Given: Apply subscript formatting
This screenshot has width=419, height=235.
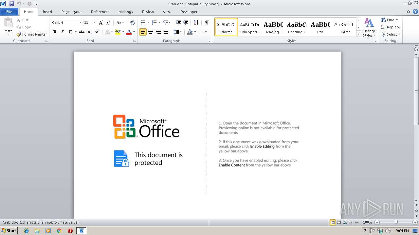Looking at the screenshot, I should click(90, 32).
